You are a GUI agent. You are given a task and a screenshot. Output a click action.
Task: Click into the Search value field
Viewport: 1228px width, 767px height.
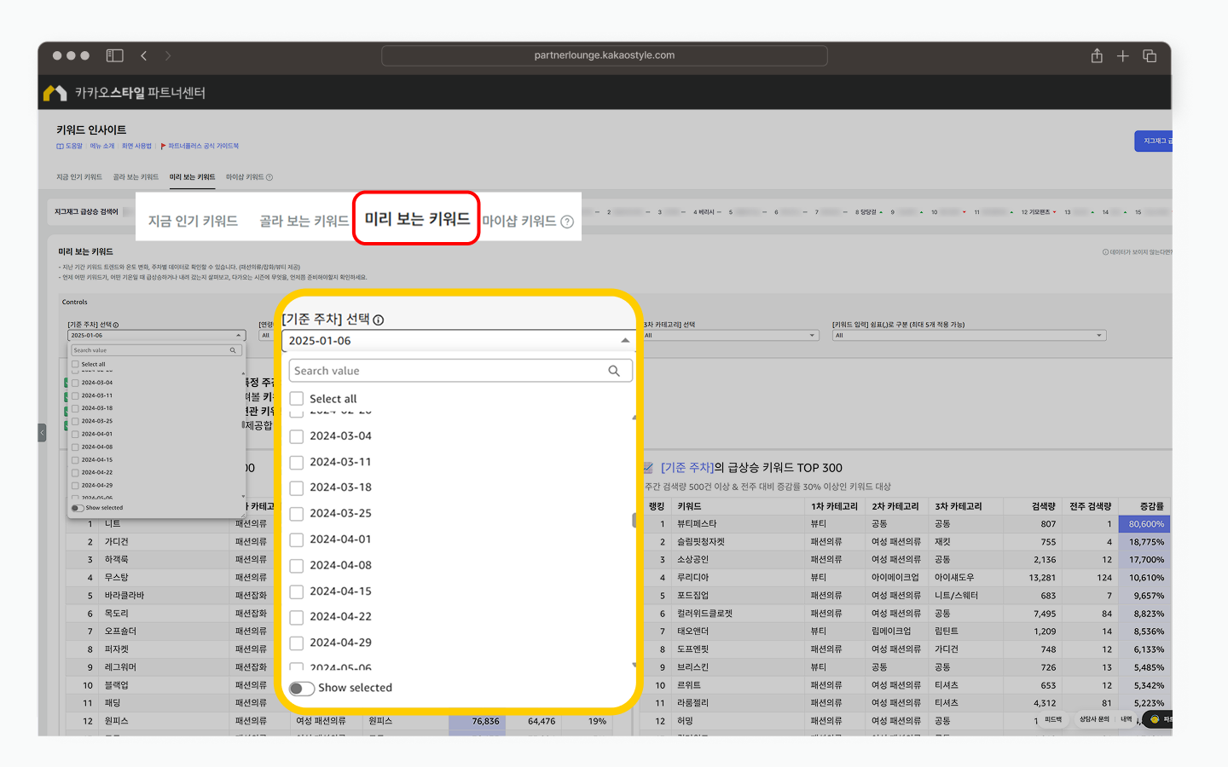pos(443,371)
